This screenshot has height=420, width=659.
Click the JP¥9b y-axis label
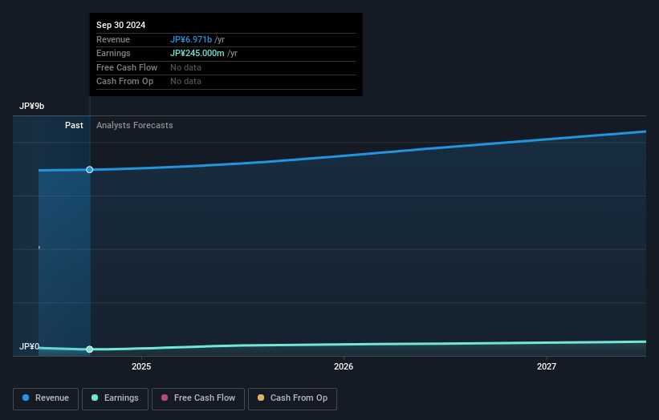pos(31,106)
